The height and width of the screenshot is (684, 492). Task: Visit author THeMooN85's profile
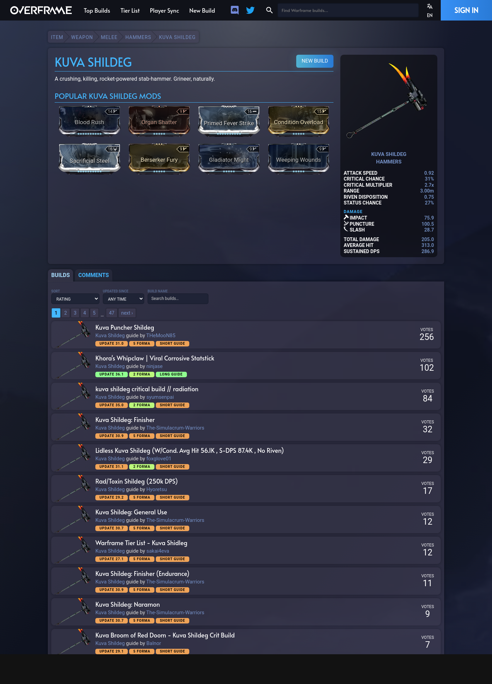(161, 336)
